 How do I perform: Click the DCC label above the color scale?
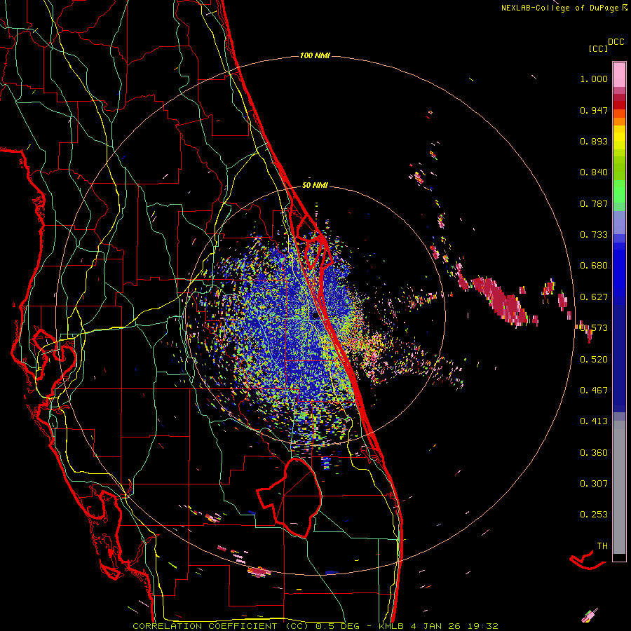616,42
